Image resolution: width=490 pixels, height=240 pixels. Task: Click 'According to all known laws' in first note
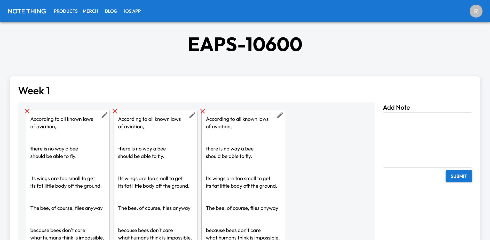[x=62, y=119]
